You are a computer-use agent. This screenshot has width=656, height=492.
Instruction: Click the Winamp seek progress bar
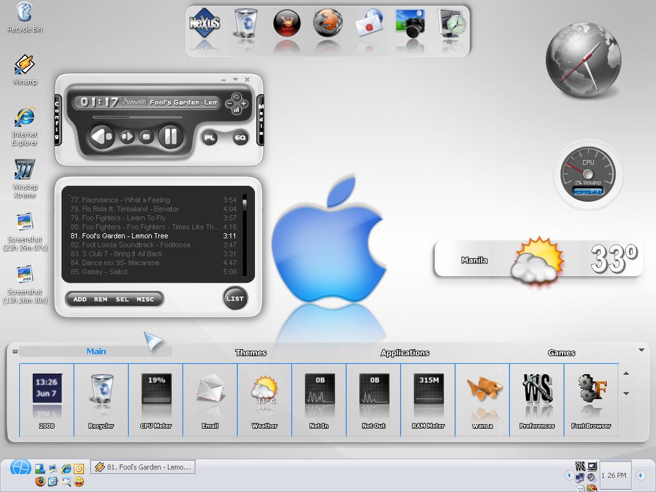(x=138, y=118)
